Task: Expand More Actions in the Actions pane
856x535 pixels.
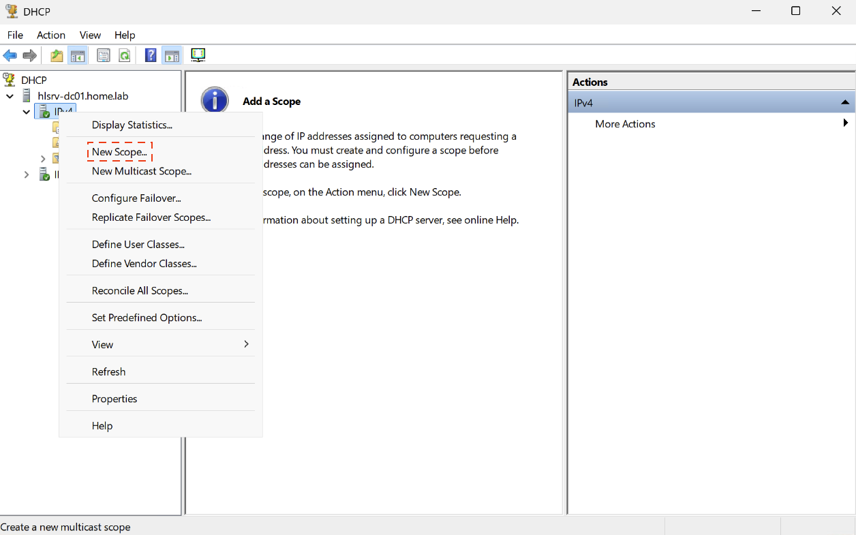Action: pos(625,124)
